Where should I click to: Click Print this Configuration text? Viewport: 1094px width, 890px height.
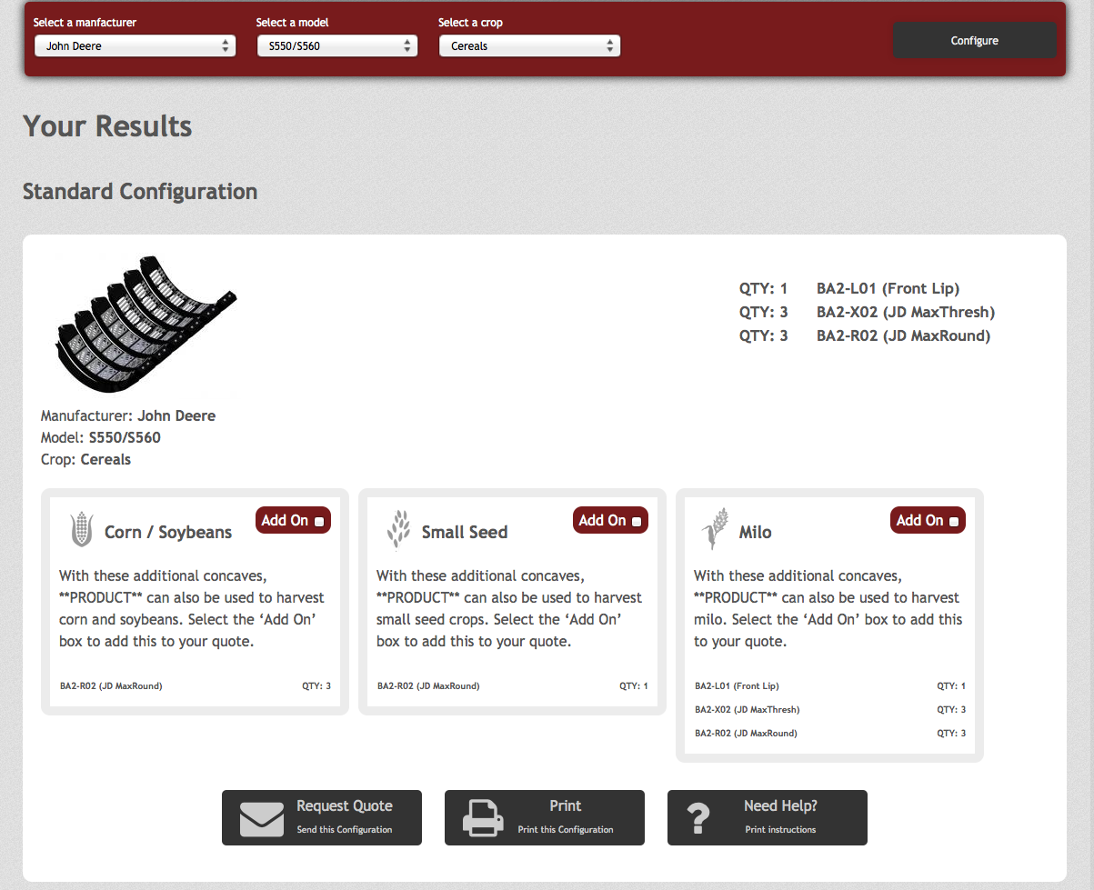click(x=566, y=830)
